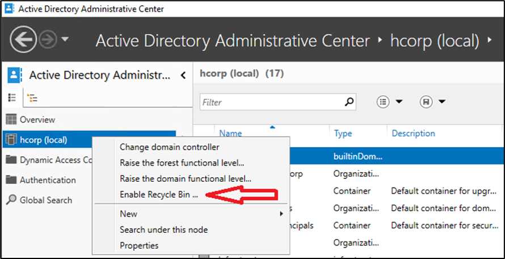Viewport: 505px width, 259px height.
Task: Select the Authentication folder node
Action: [47, 180]
